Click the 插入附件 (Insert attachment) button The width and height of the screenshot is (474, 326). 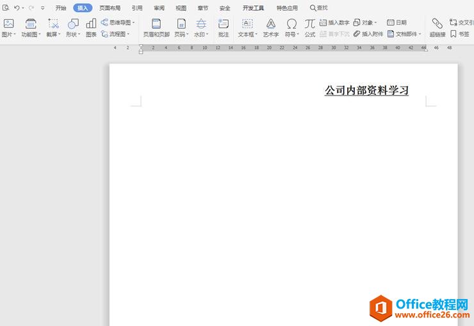(x=368, y=34)
